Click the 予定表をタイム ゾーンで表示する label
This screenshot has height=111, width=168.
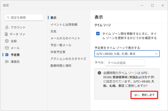pos(118,48)
